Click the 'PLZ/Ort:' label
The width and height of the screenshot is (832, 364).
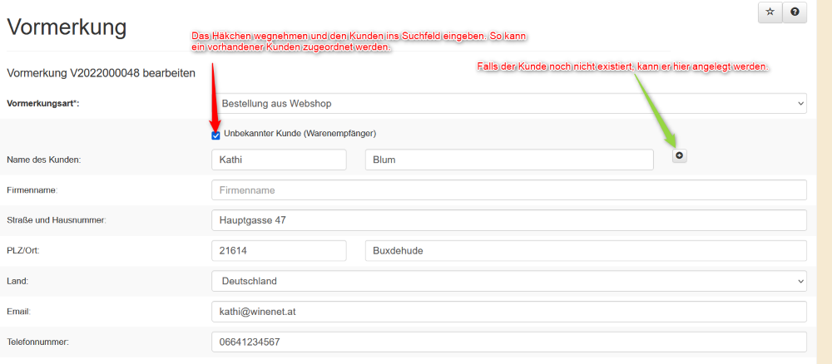[25, 251]
